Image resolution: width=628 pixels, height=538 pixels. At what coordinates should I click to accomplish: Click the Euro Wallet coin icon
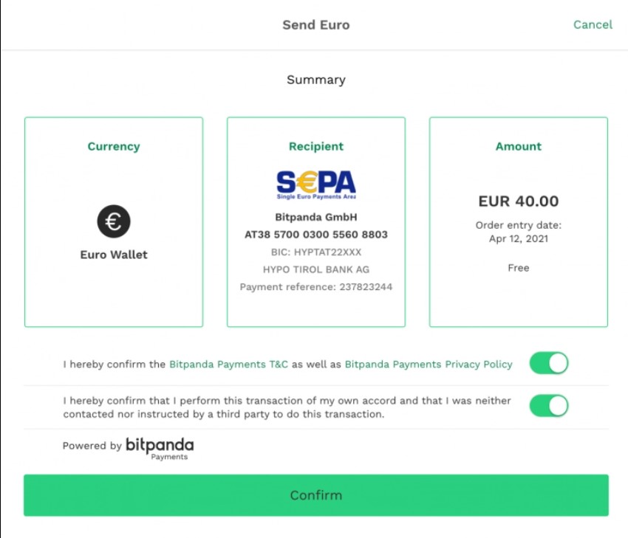(x=113, y=221)
